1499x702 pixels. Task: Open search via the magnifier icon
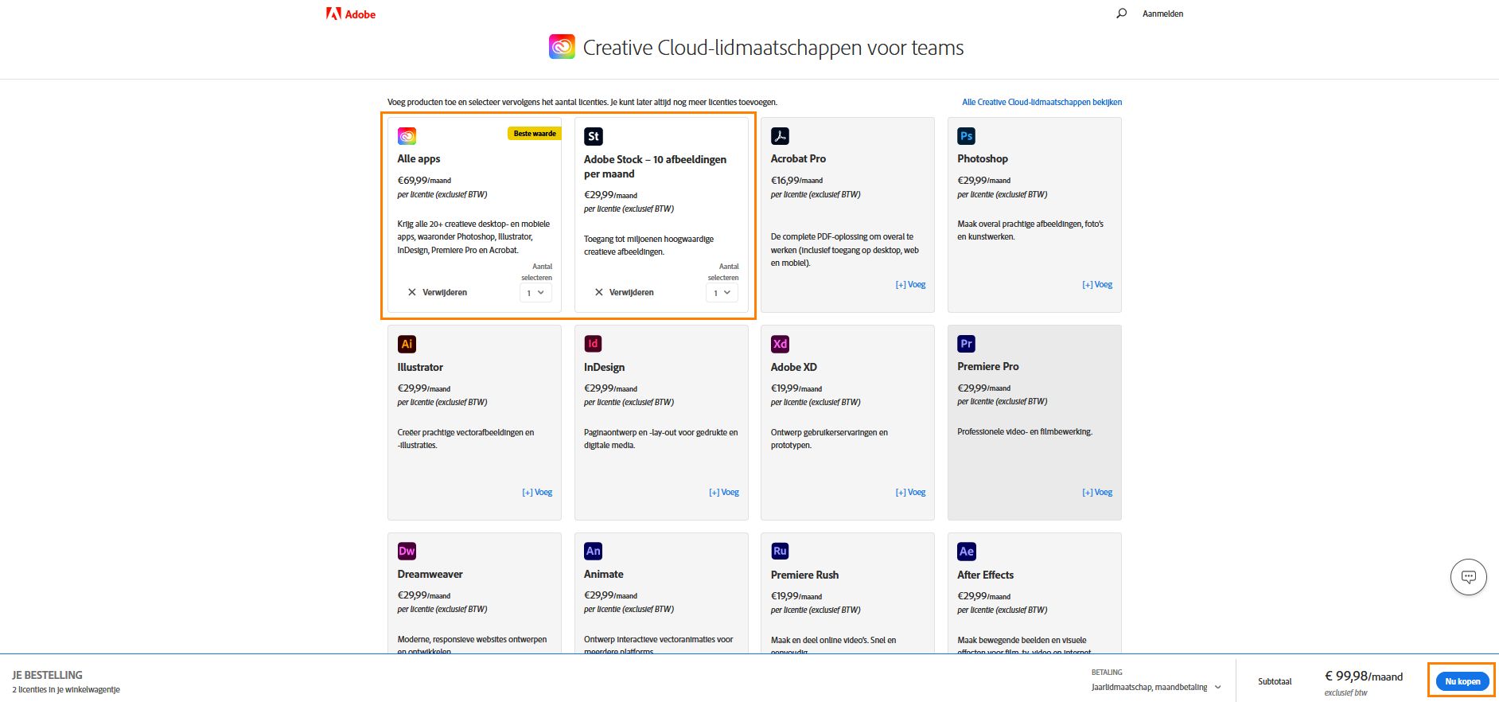click(1121, 14)
